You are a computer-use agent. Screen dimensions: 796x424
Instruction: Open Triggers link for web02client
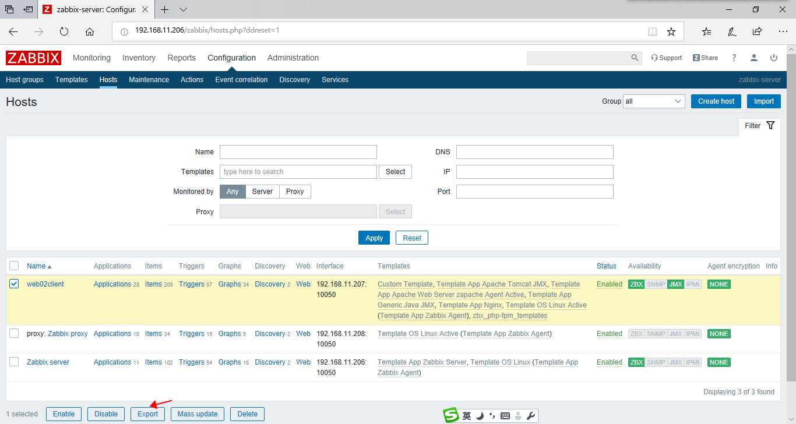pyautogui.click(x=192, y=284)
